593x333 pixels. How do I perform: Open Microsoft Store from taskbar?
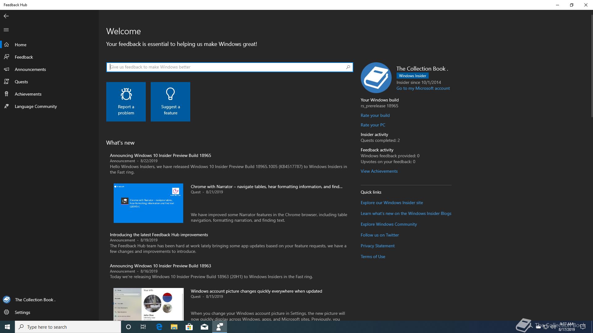[189, 327]
